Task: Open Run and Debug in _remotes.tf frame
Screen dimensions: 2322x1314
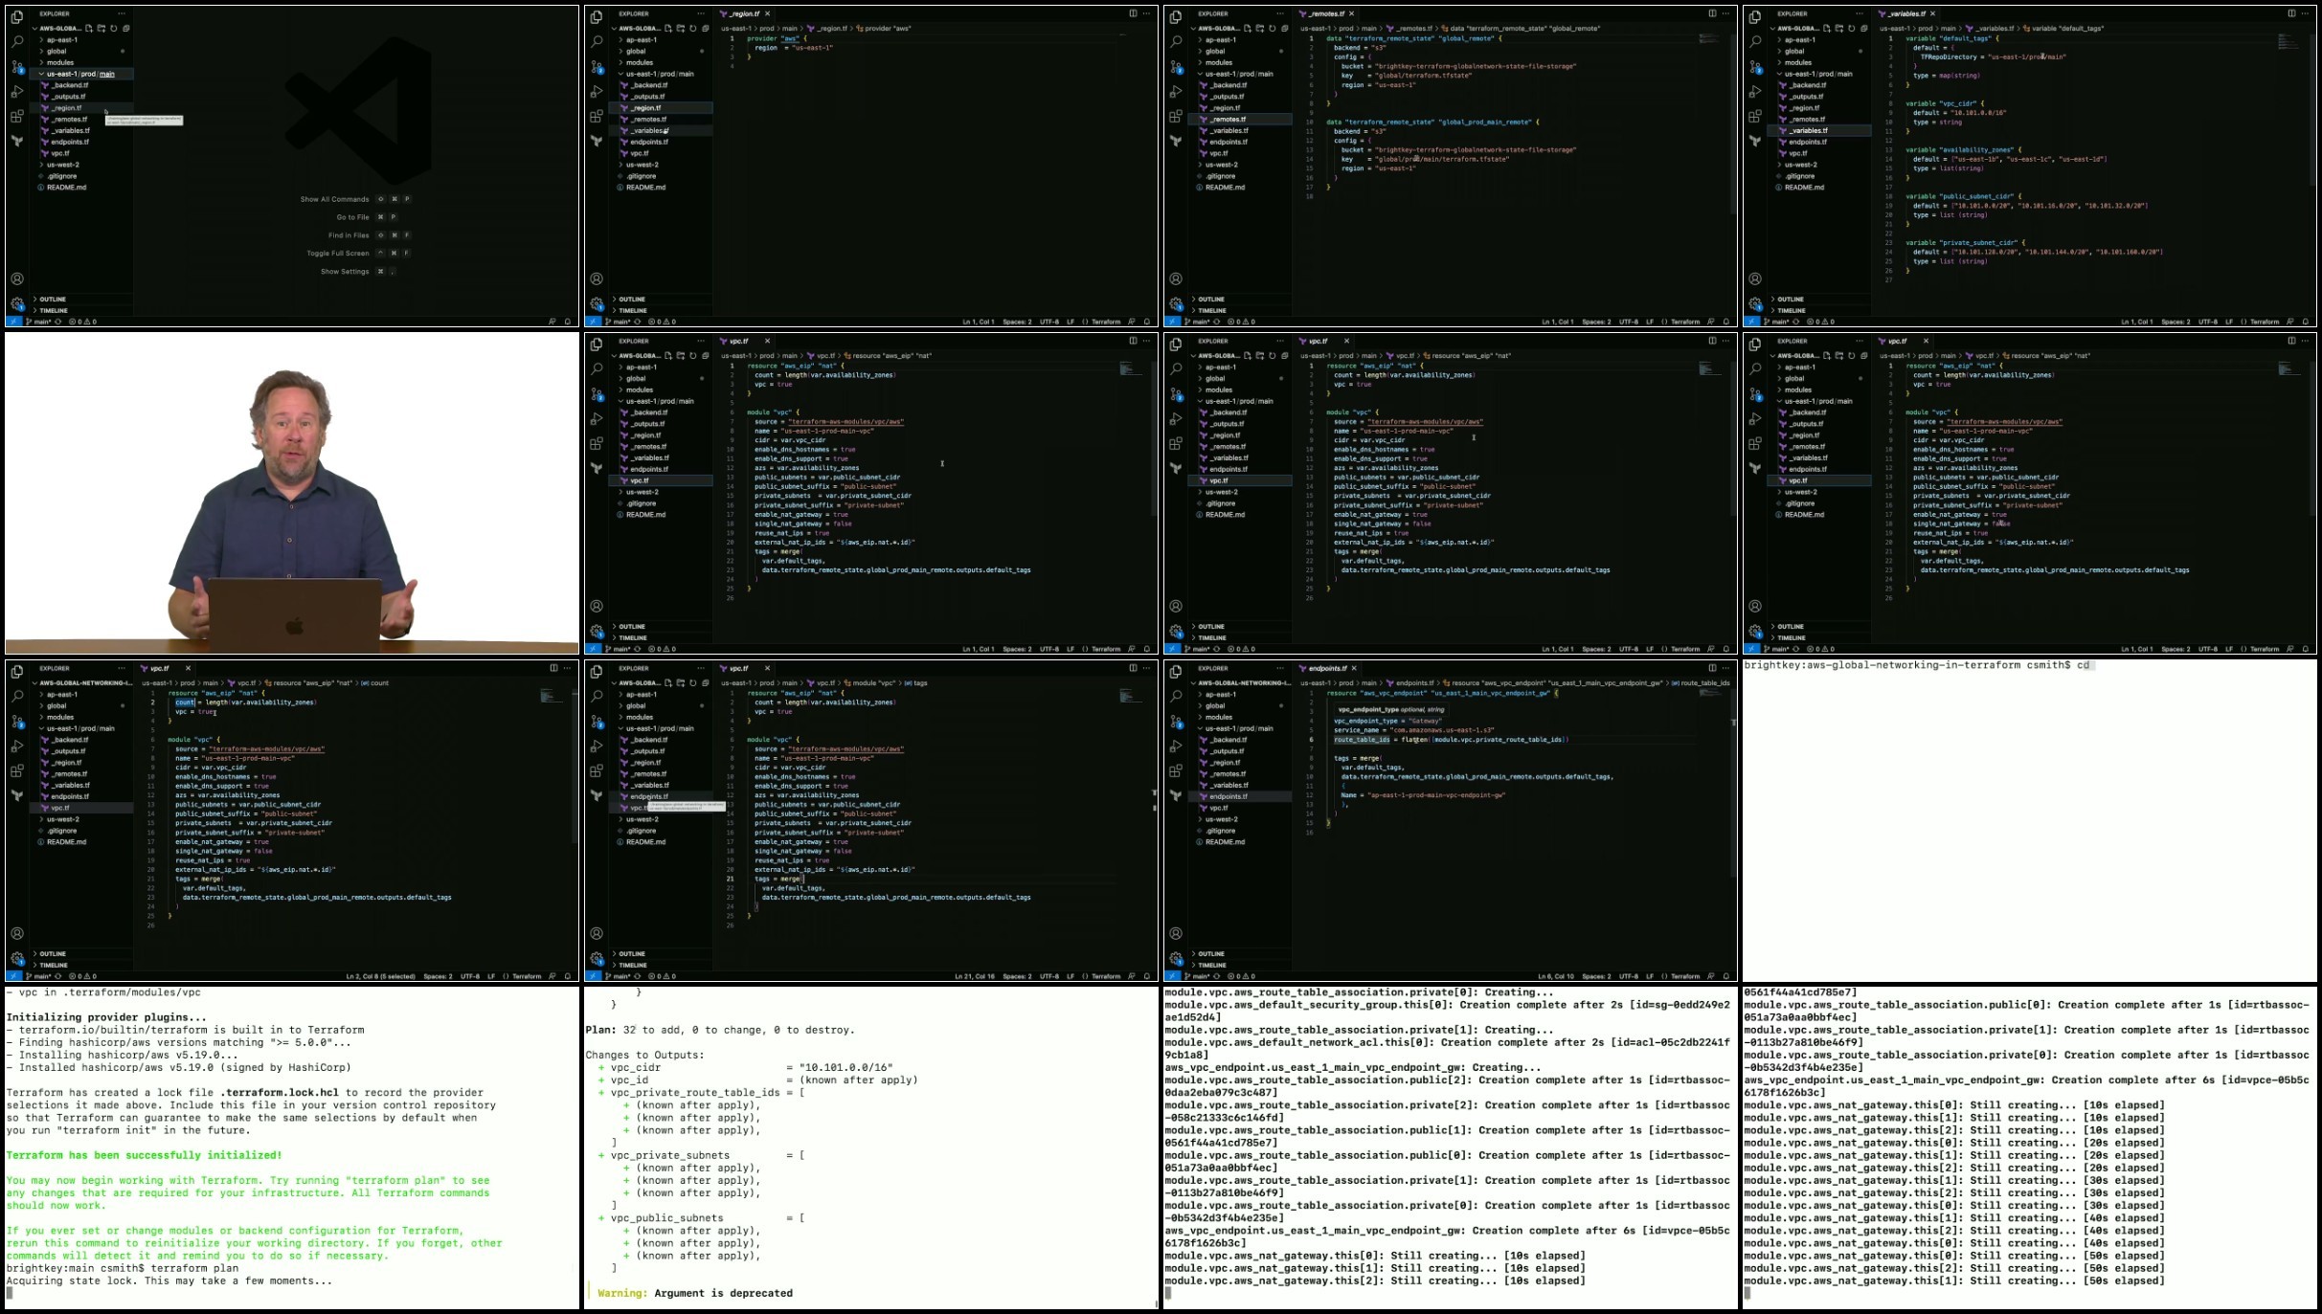Action: coord(1176,92)
